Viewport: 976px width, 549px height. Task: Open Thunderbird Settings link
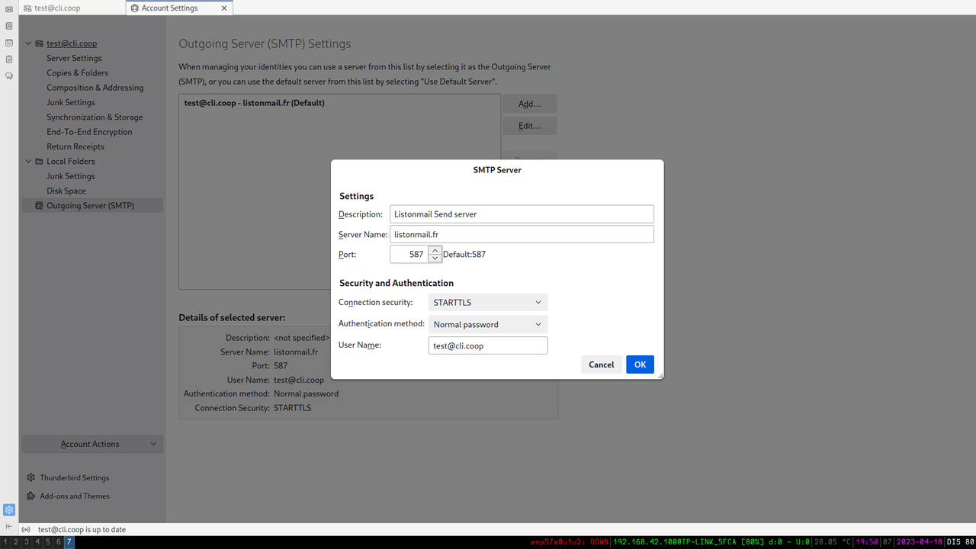pos(75,478)
